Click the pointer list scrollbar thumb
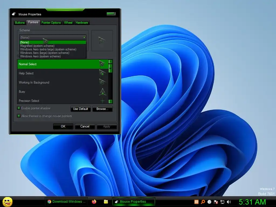 coord(110,68)
